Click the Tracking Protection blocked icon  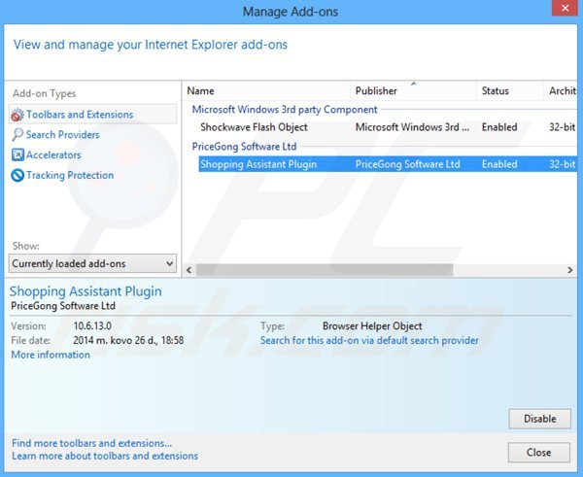coord(17,176)
